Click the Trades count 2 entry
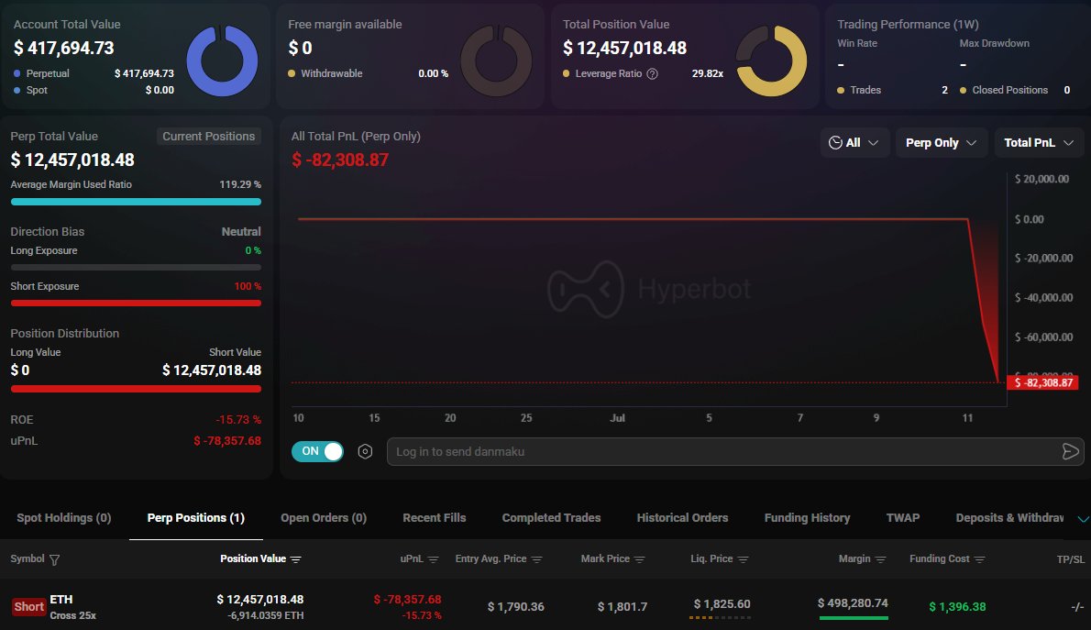 click(892, 90)
